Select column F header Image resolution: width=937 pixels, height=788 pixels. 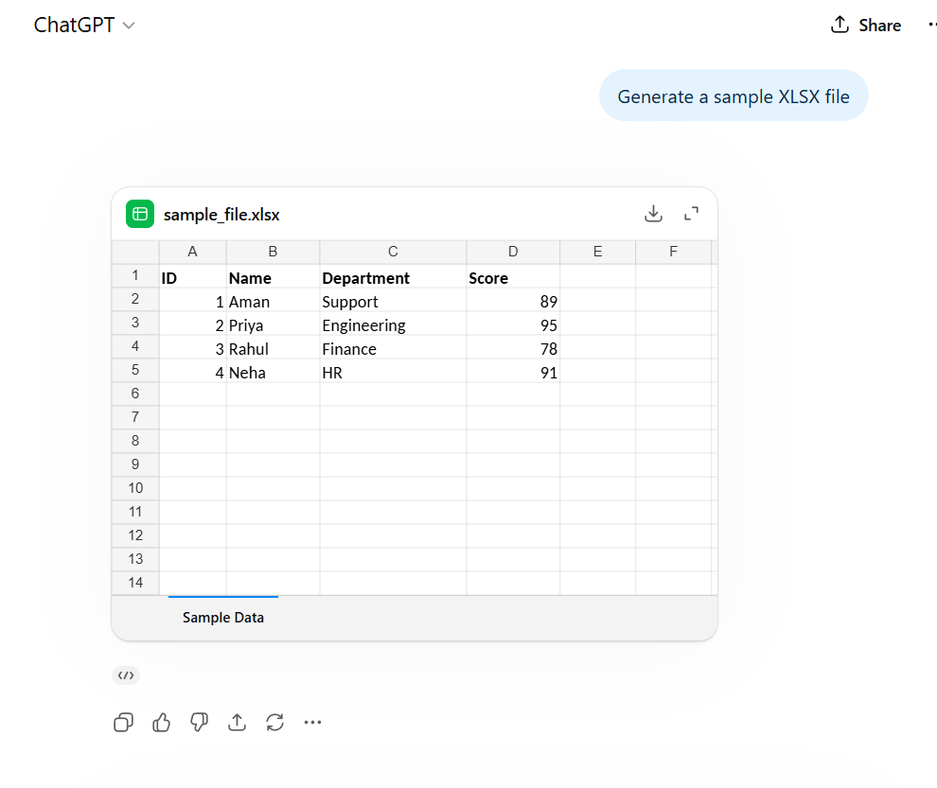pos(674,252)
